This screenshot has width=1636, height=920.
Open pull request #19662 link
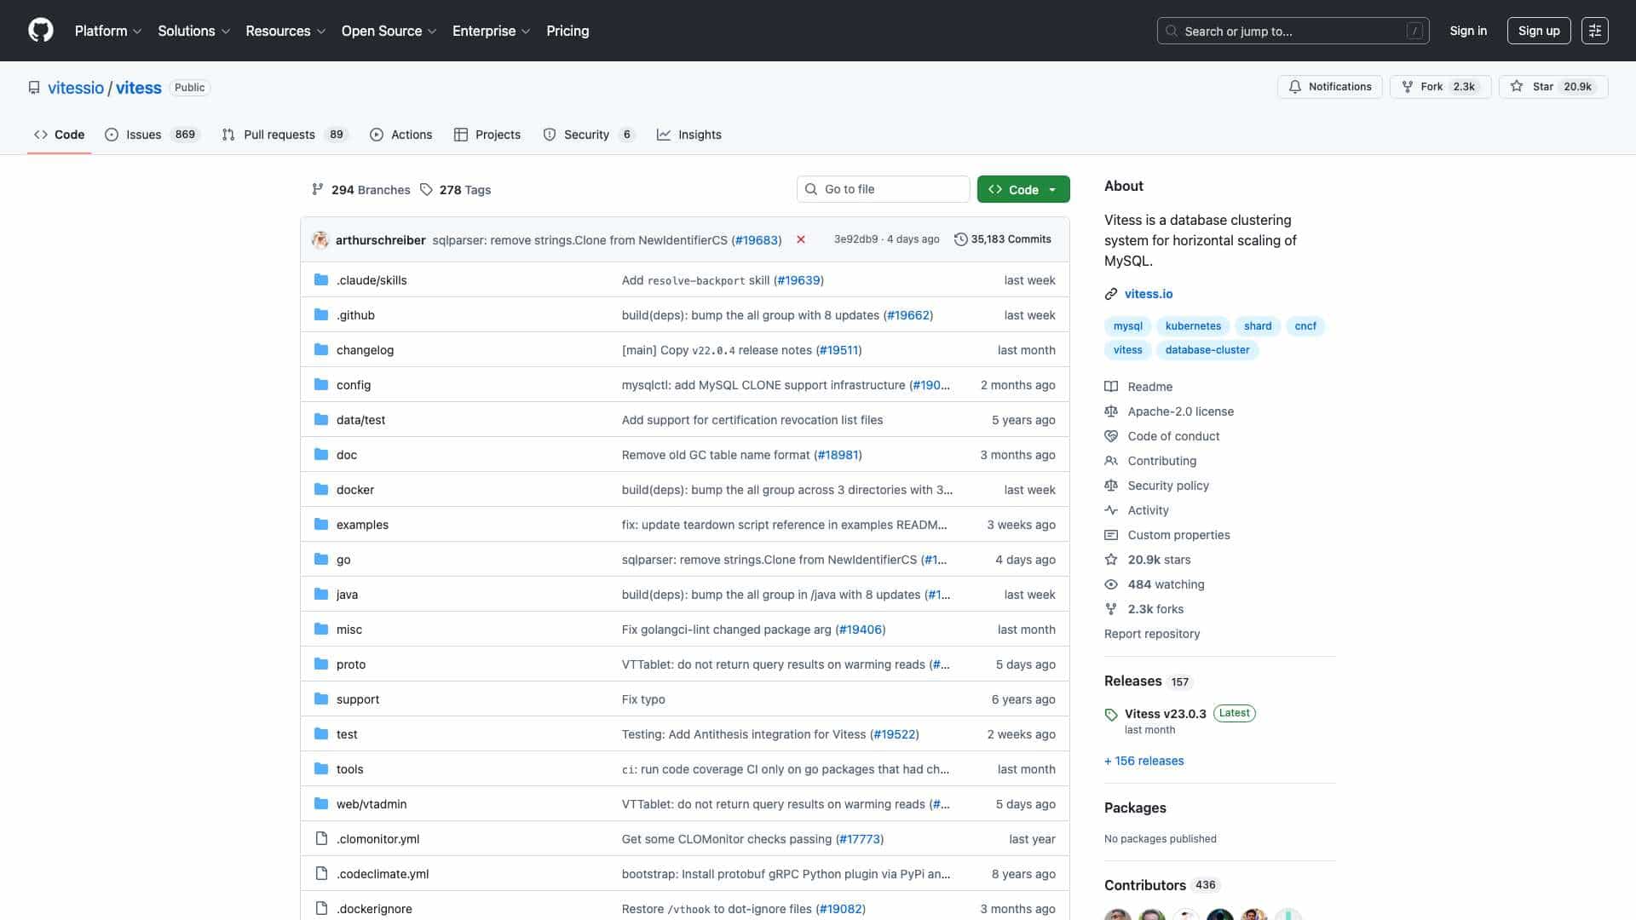[x=908, y=315]
